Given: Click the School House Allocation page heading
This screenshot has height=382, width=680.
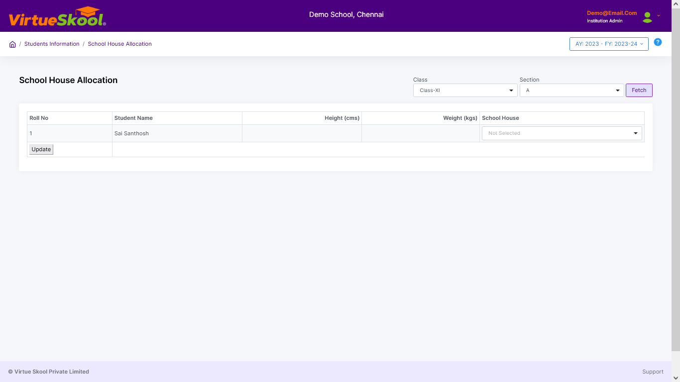Looking at the screenshot, I should click(68, 80).
